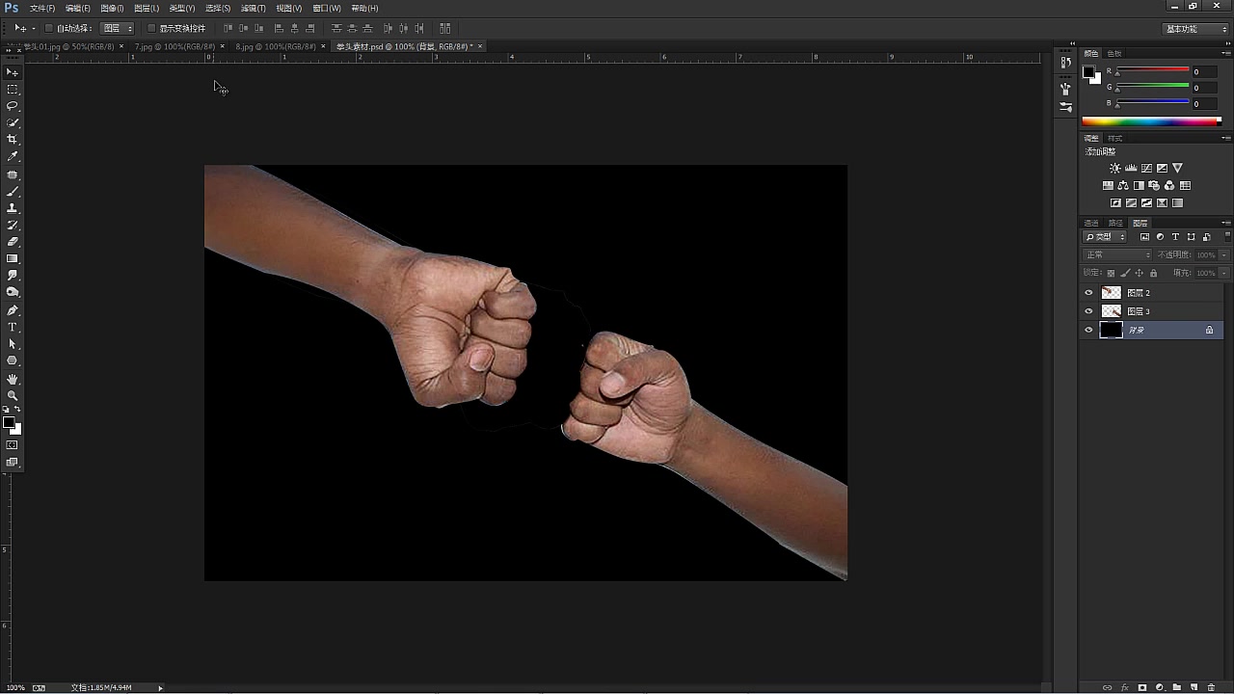Open the workspace switcher dropdown
The width and height of the screenshot is (1234, 694).
(x=1195, y=29)
